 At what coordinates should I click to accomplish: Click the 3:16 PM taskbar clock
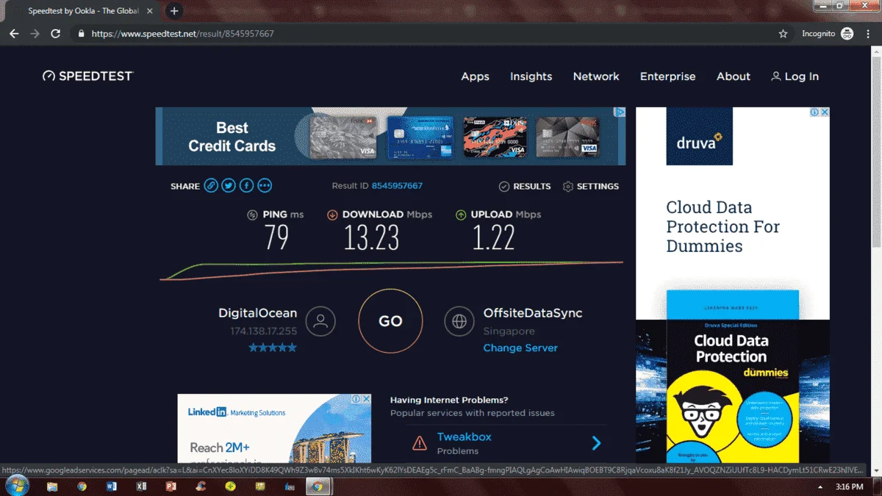coord(850,487)
